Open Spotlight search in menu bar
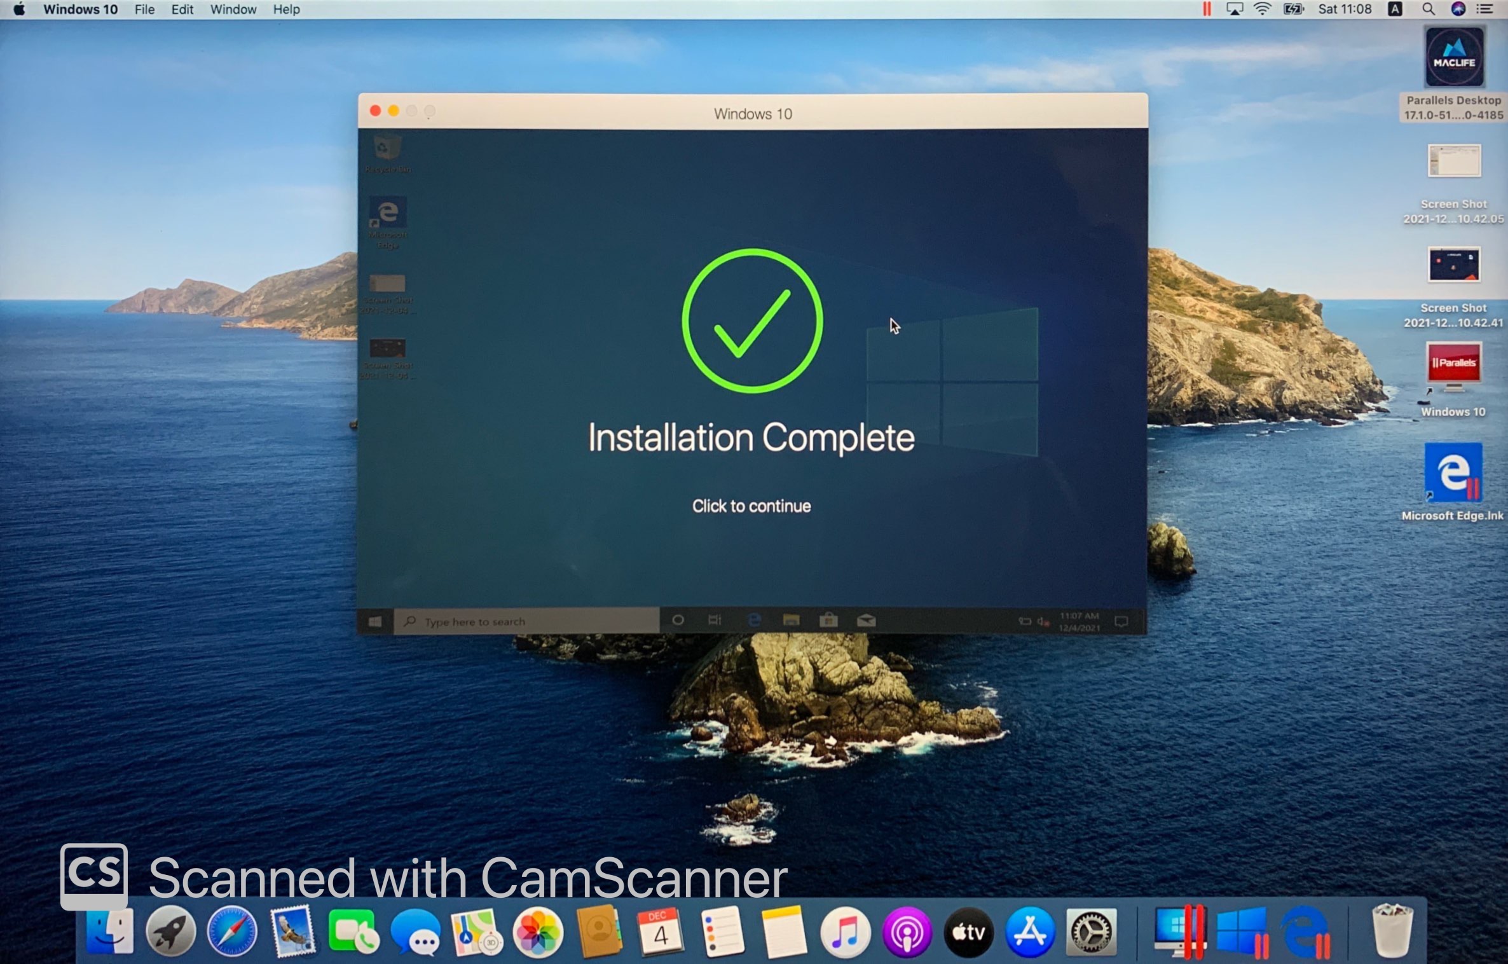The width and height of the screenshot is (1508, 964). (1428, 9)
